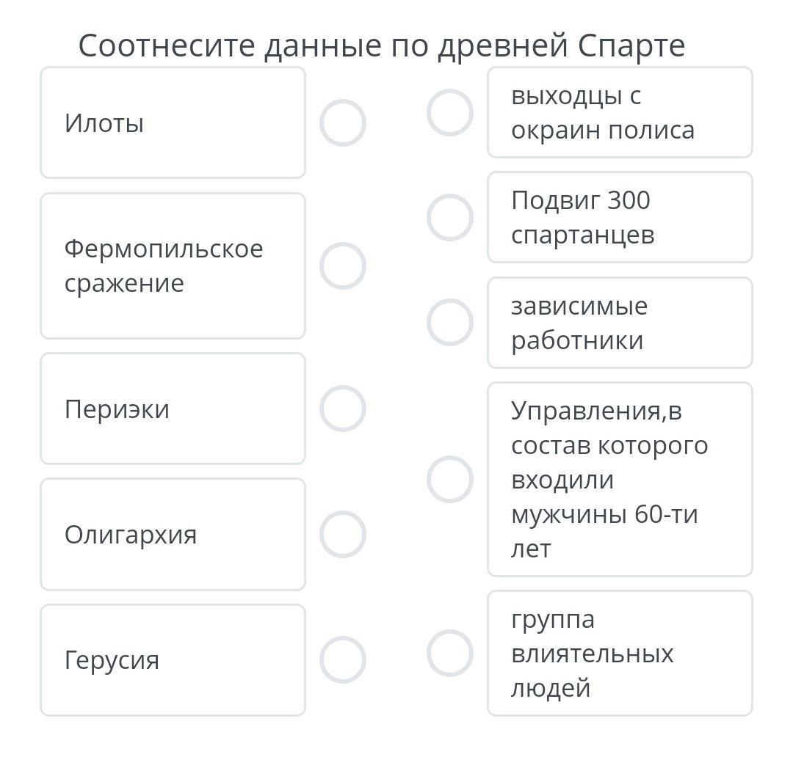Click the Фермопильское сражение term card
The image size is (793, 765).
(x=173, y=266)
